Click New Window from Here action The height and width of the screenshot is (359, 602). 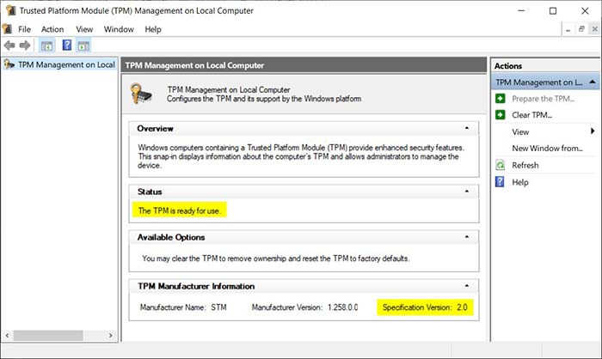[547, 149]
